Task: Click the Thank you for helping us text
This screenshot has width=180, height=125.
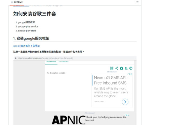Action: [x=106, y=119]
